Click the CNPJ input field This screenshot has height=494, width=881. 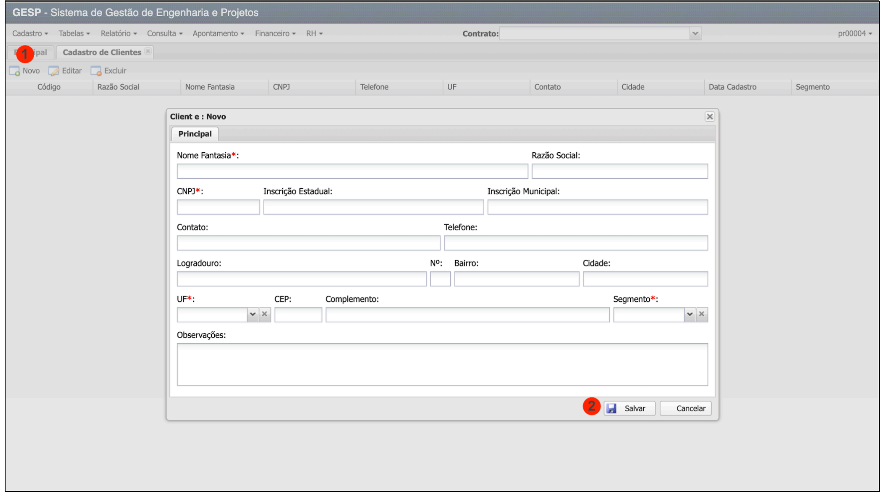tap(218, 207)
